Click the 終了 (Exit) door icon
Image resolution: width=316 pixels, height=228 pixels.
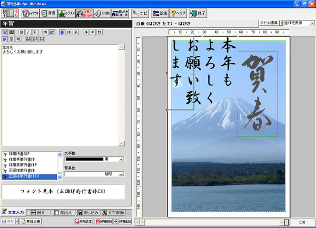point(197,13)
